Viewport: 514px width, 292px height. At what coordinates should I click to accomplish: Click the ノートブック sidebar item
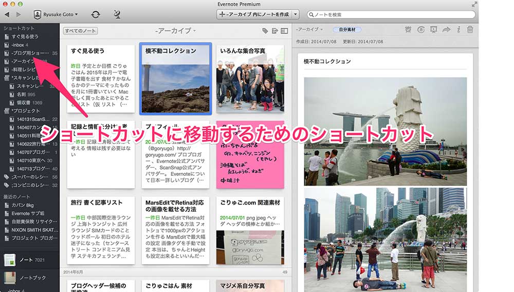pyautogui.click(x=29, y=278)
